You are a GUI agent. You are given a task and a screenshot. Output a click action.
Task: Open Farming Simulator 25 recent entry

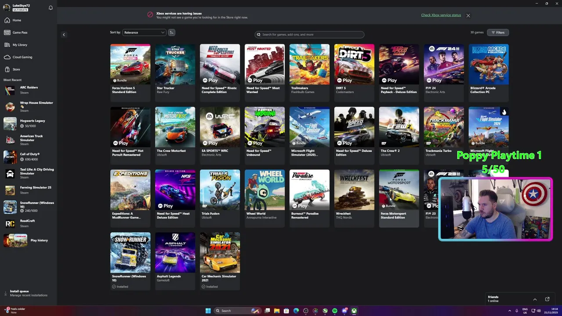28,190
